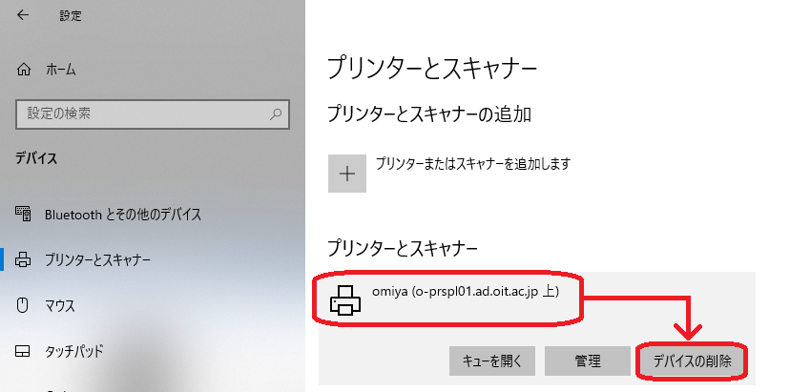Click プリンターまたはスキャナーを追加します text

point(472,163)
